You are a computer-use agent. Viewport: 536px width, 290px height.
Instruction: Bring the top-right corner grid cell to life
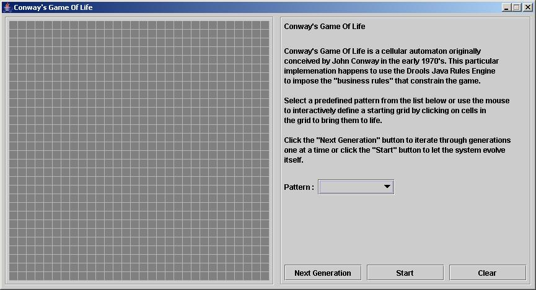[x=265, y=25]
